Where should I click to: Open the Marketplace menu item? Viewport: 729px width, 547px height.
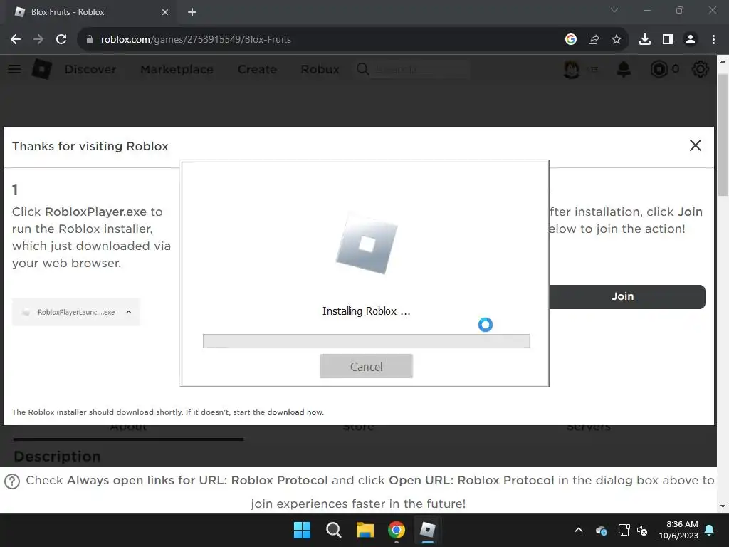click(x=177, y=69)
